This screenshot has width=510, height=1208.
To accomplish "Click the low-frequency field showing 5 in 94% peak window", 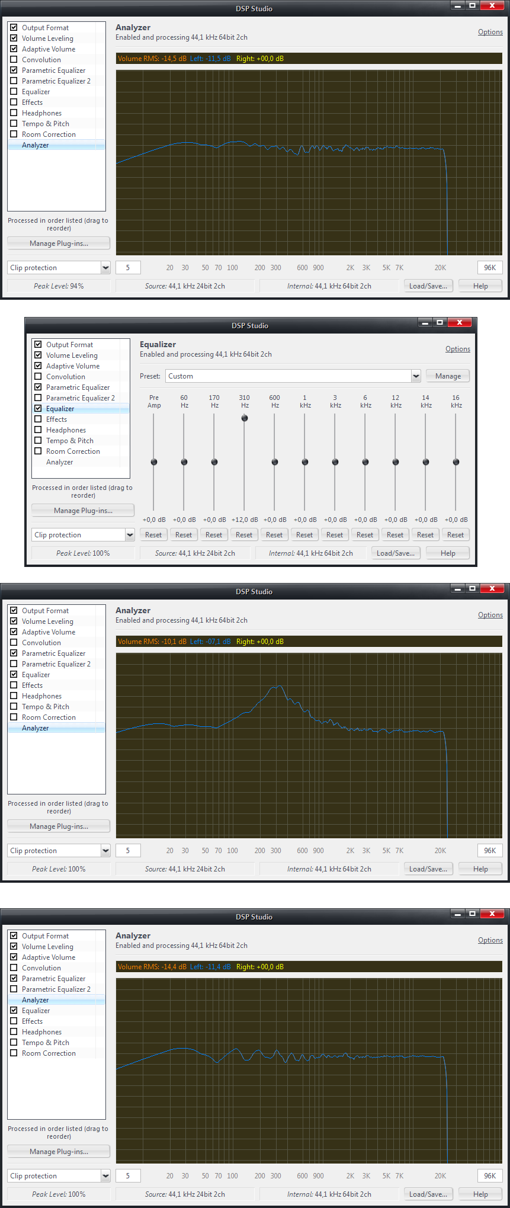I will 128,268.
